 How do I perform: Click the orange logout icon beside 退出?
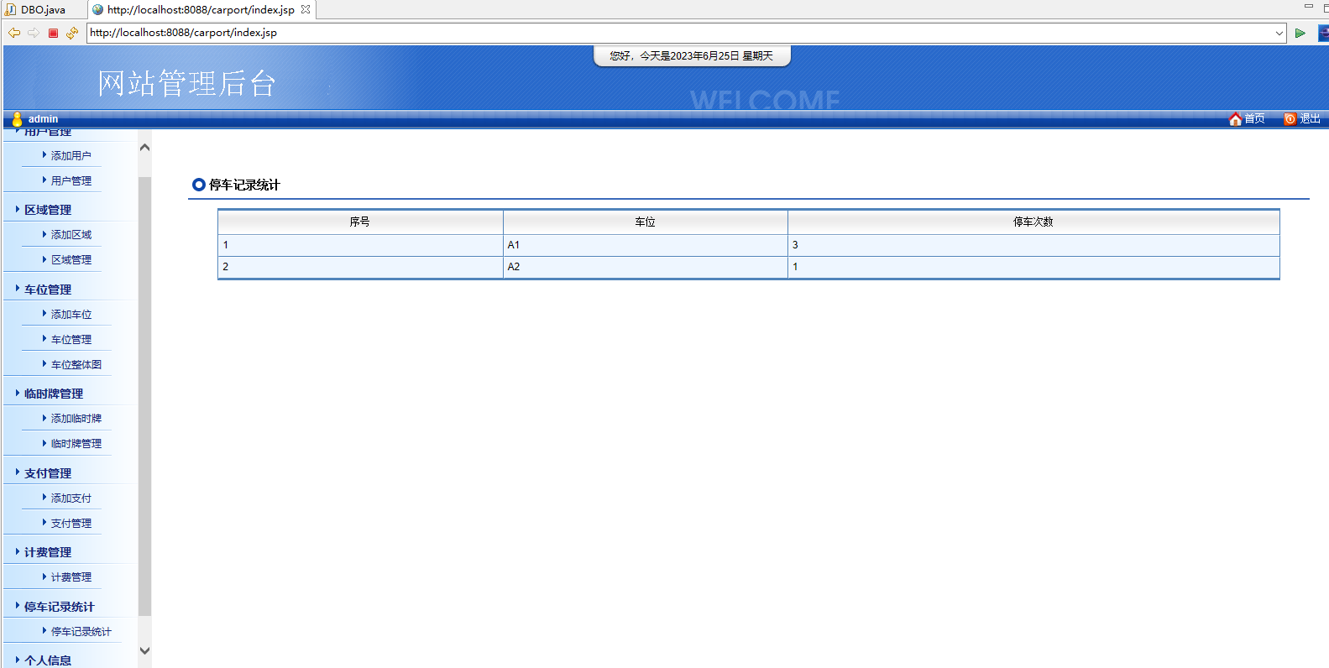(1290, 118)
